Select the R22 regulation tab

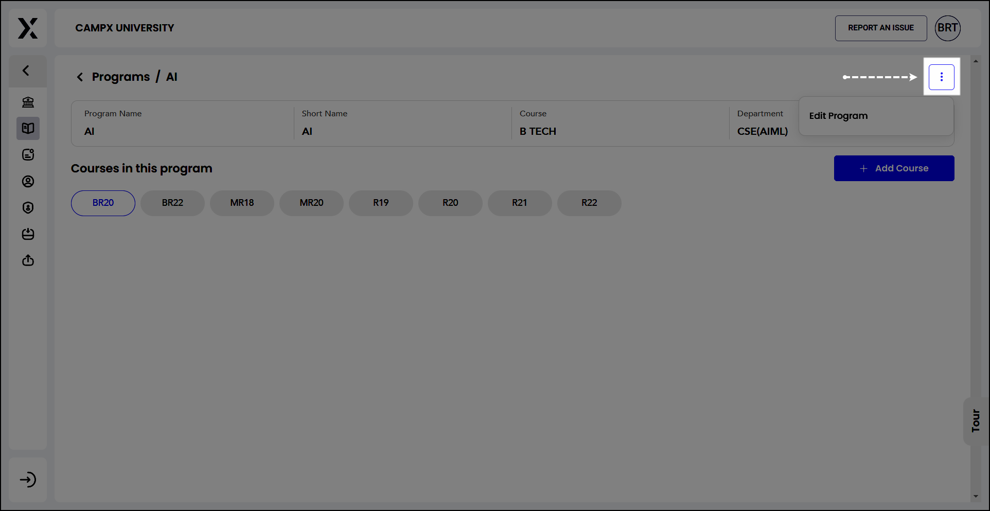tap(589, 203)
